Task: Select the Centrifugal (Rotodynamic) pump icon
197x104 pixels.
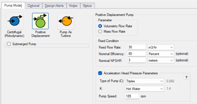Action: 15,21
